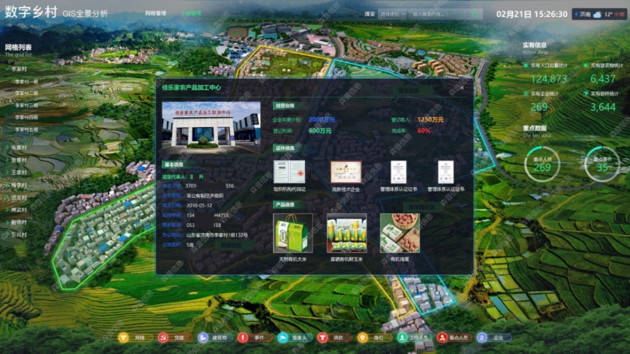Click the 2010-05-12 founding date
Image resolution: width=630 pixels, height=354 pixels.
(199, 205)
